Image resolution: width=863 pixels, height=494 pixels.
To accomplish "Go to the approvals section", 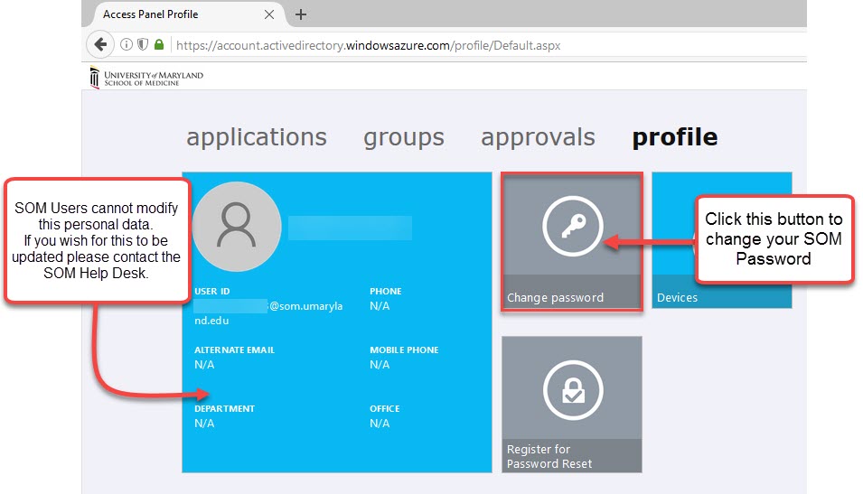I will tap(538, 137).
